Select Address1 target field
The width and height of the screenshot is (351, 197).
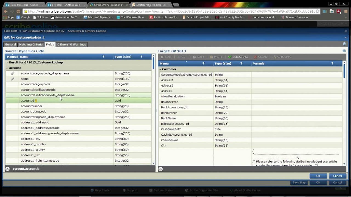click(x=250, y=80)
